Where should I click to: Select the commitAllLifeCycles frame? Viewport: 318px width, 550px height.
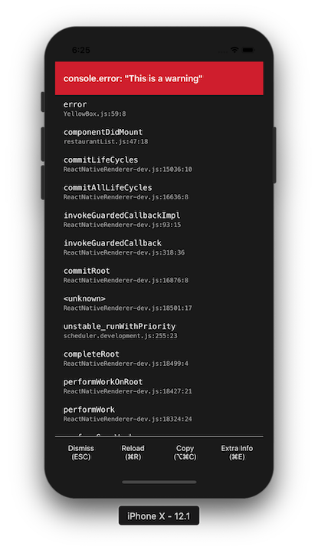tap(159, 192)
